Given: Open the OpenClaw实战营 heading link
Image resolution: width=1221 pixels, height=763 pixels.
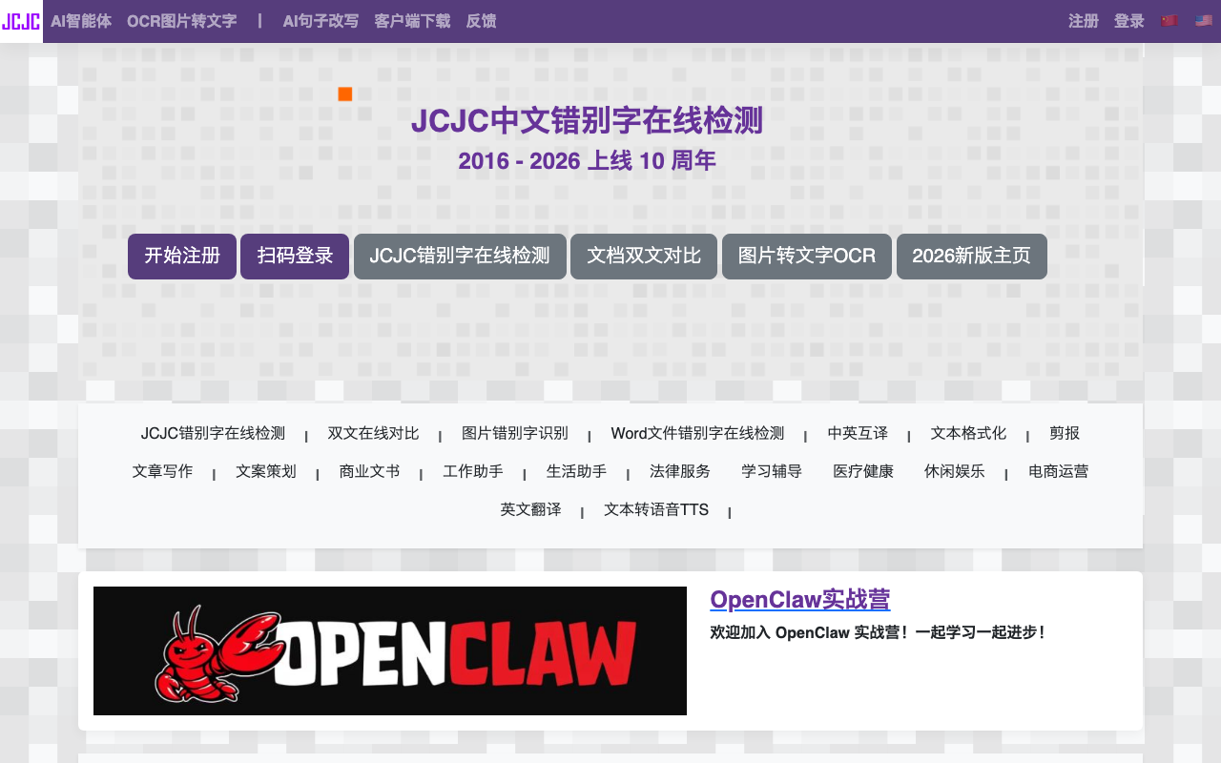Looking at the screenshot, I should pyautogui.click(x=800, y=599).
